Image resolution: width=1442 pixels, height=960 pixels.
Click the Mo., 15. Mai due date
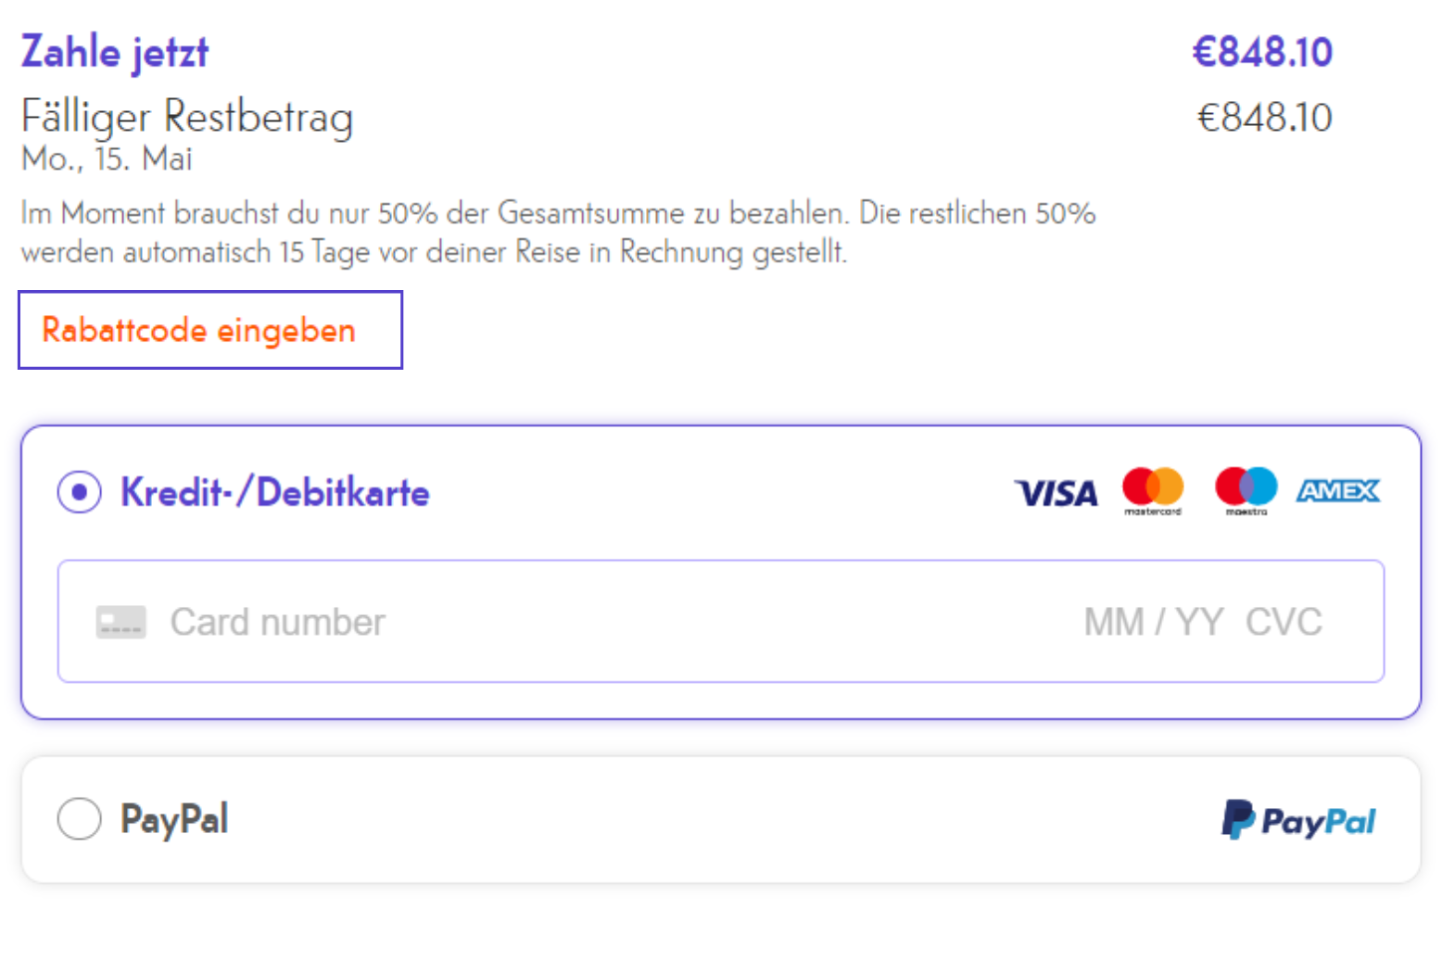point(107,159)
